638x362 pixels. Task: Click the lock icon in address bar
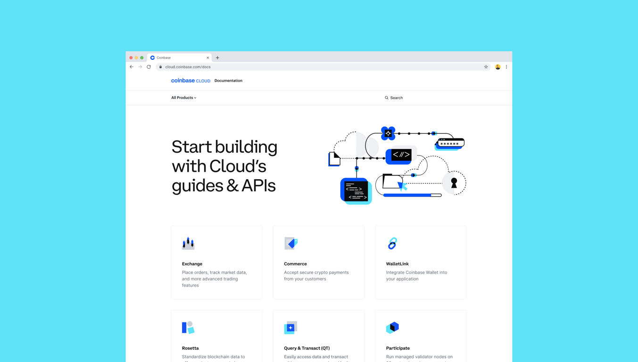tap(161, 67)
